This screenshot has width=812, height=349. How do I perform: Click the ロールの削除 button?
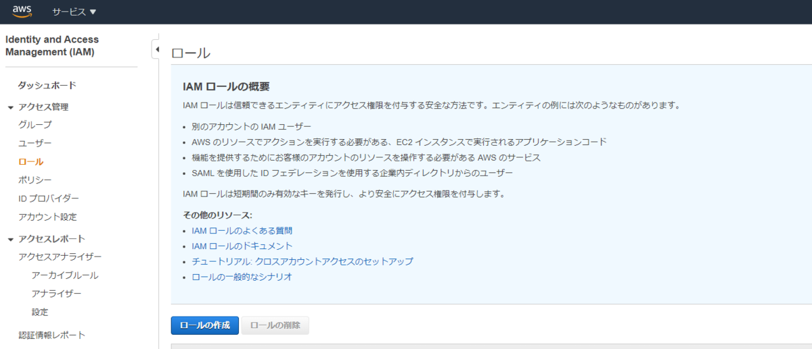point(275,325)
